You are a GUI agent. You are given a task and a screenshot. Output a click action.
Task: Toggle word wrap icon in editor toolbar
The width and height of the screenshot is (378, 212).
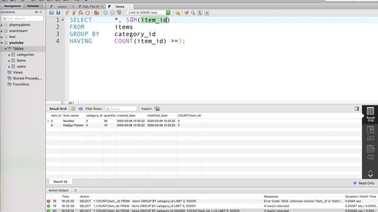click(x=207, y=12)
